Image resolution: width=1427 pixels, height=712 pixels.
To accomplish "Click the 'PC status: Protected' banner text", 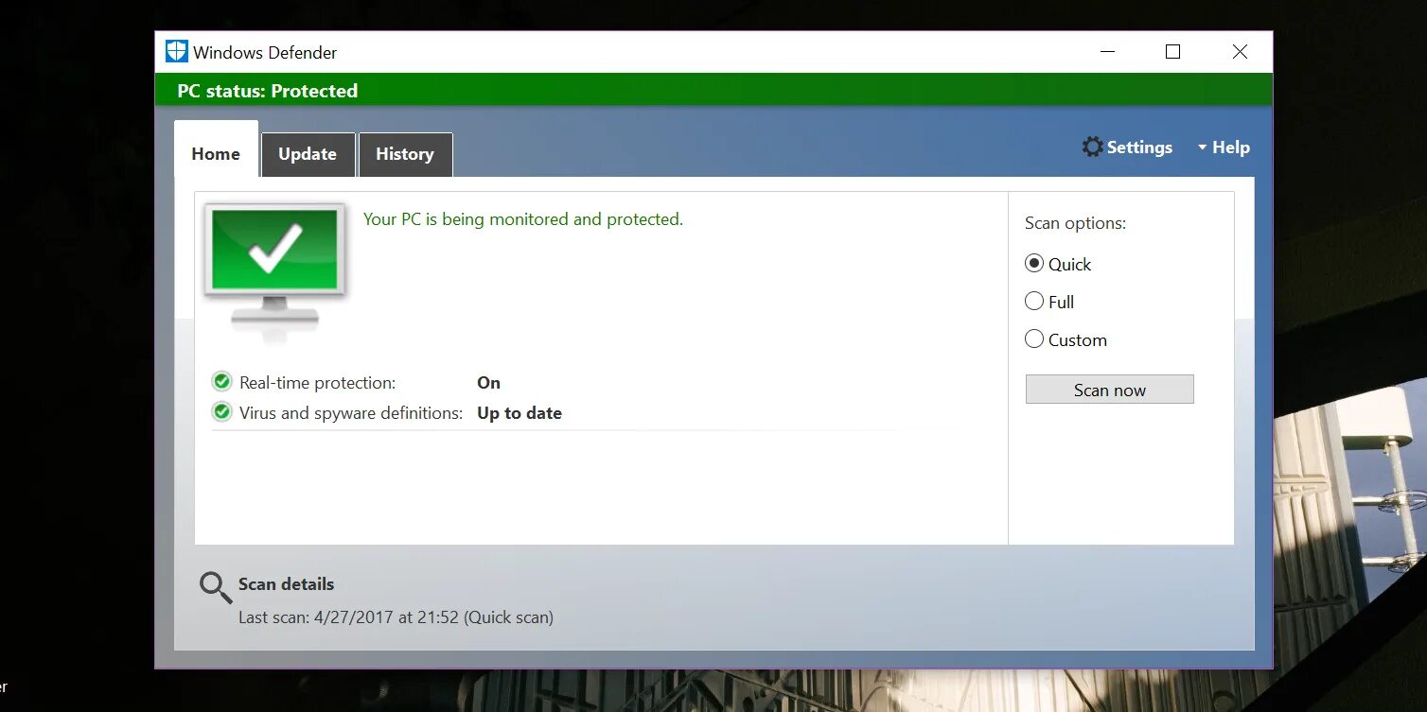I will 268,91.
